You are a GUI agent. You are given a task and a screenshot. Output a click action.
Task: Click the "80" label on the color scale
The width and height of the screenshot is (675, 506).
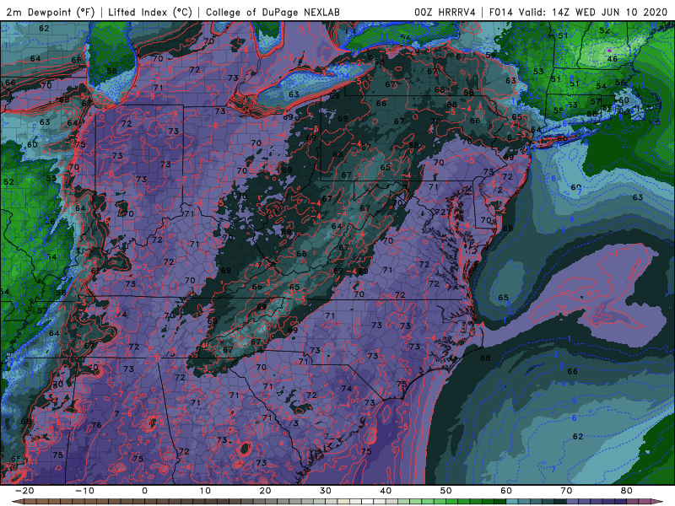click(627, 491)
